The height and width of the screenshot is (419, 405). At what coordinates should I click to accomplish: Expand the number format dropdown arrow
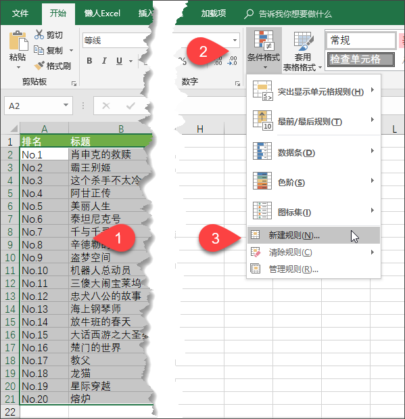(x=235, y=41)
